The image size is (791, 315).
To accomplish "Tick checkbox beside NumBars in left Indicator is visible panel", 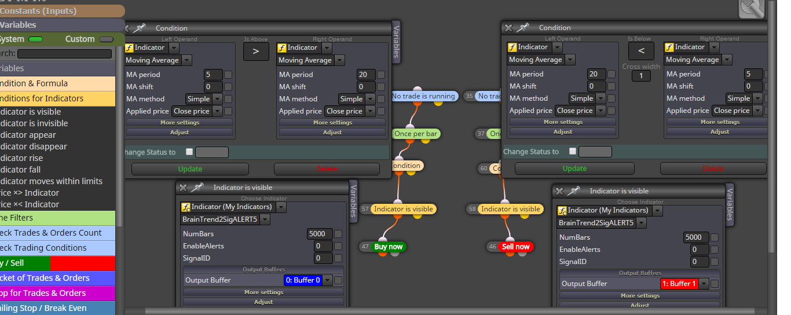I will coord(338,235).
